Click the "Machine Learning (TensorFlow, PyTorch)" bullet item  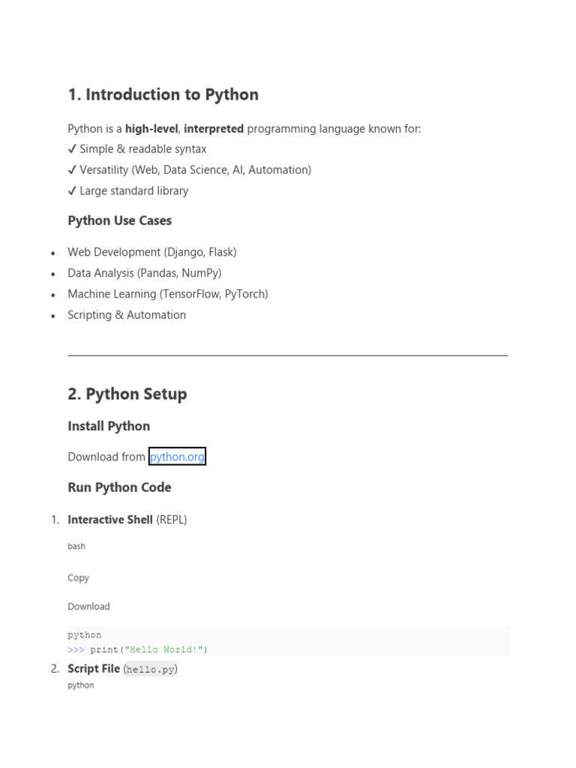[167, 294]
